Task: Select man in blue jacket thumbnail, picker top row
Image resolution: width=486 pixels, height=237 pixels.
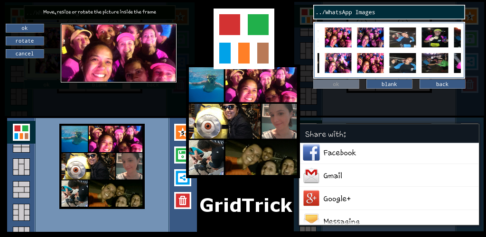Action: (402, 37)
